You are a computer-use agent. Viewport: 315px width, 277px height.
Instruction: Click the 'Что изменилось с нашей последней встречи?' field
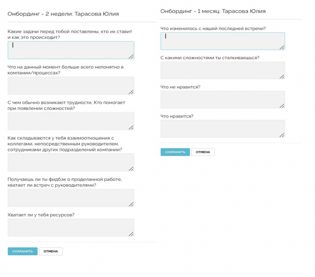[x=222, y=41]
